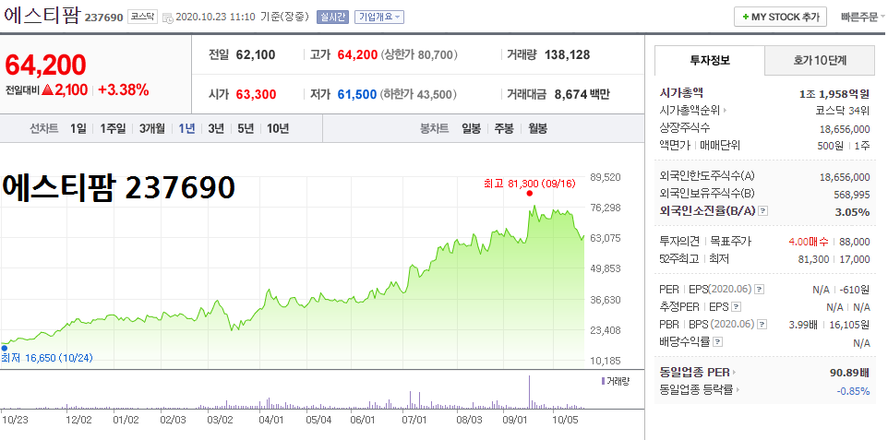This screenshot has height=440, width=888.
Task: Click the blue dot marking 최저 16,650
Action: (x=4, y=349)
